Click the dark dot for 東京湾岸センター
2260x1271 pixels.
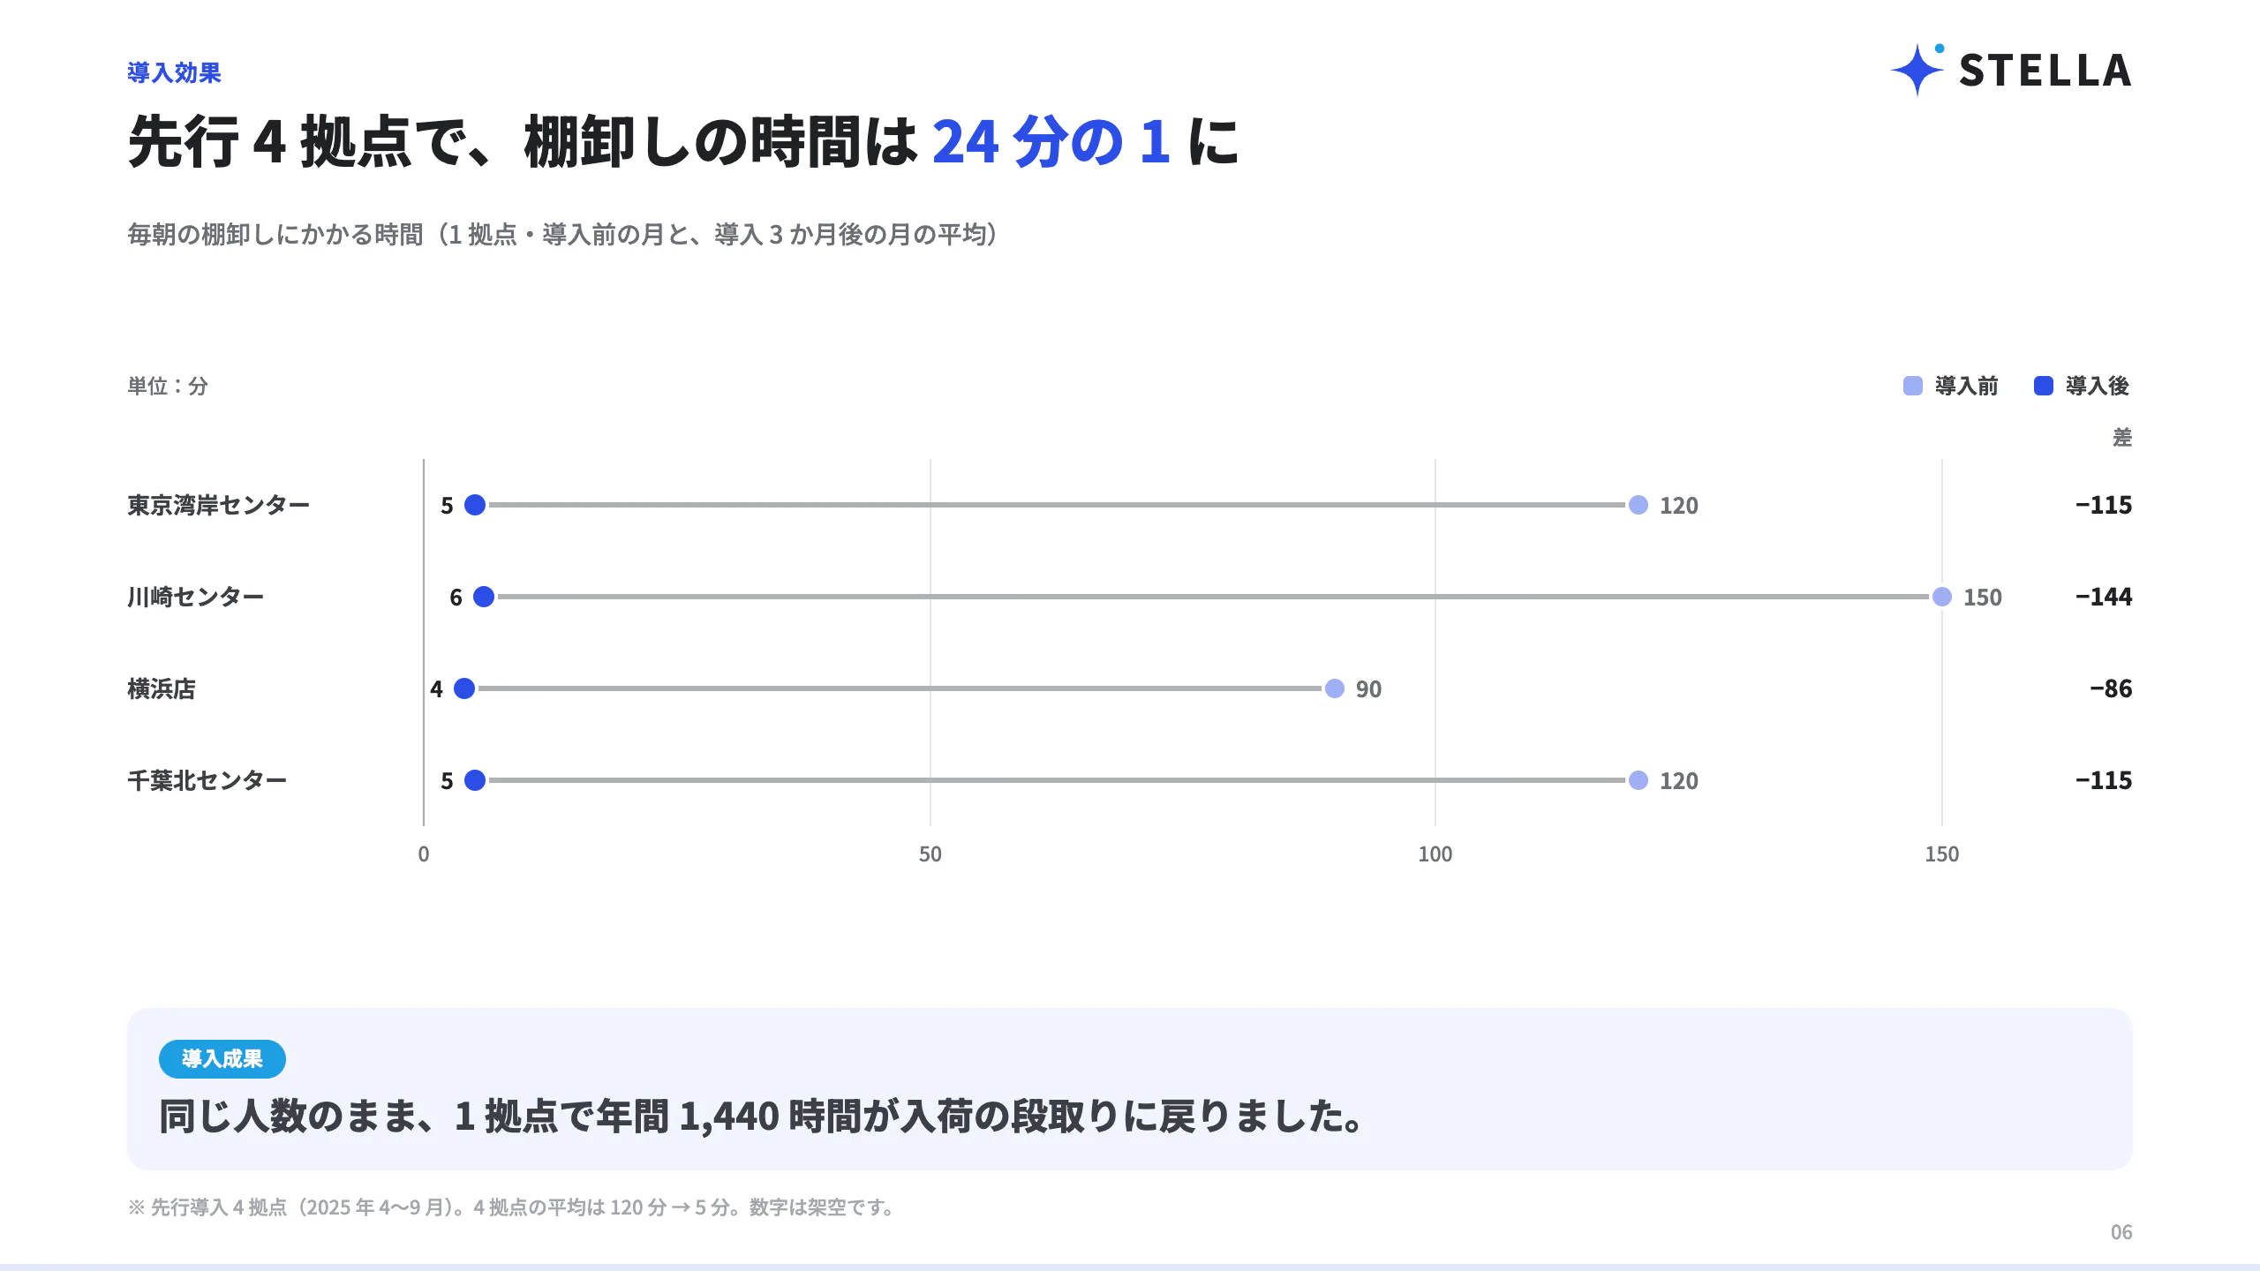(x=475, y=505)
